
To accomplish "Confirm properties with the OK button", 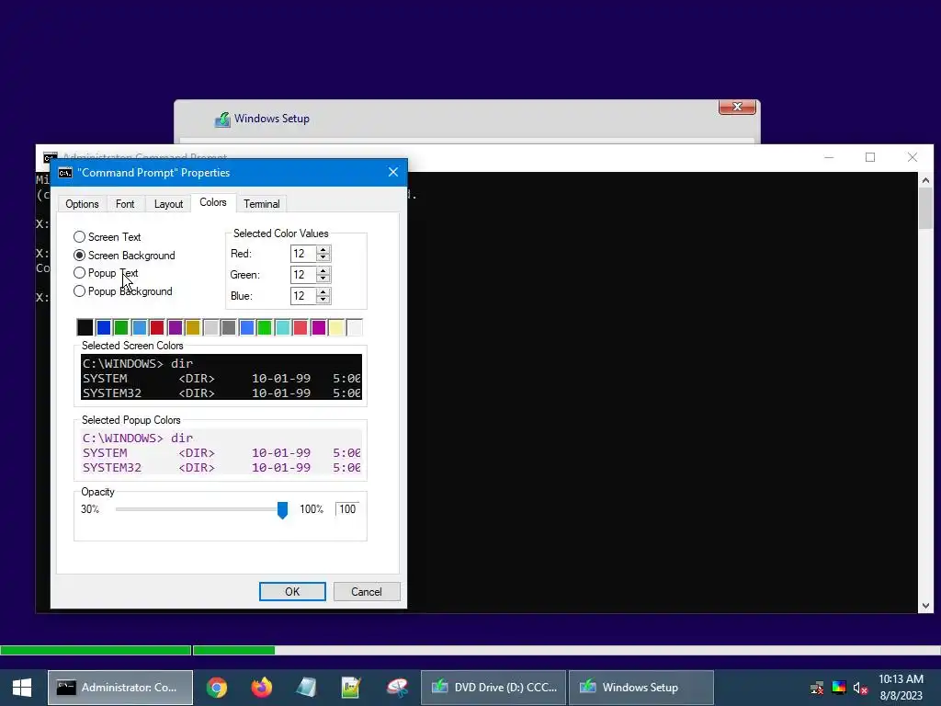I will point(292,591).
